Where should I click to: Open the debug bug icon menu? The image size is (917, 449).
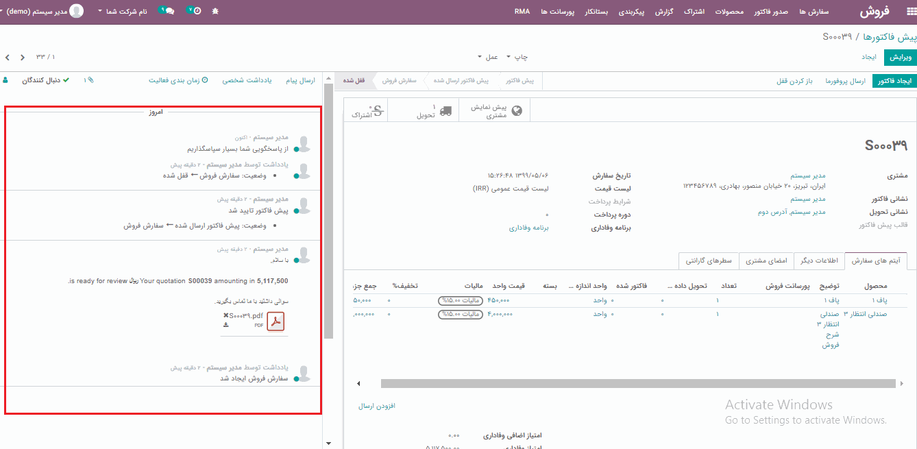coord(216,12)
